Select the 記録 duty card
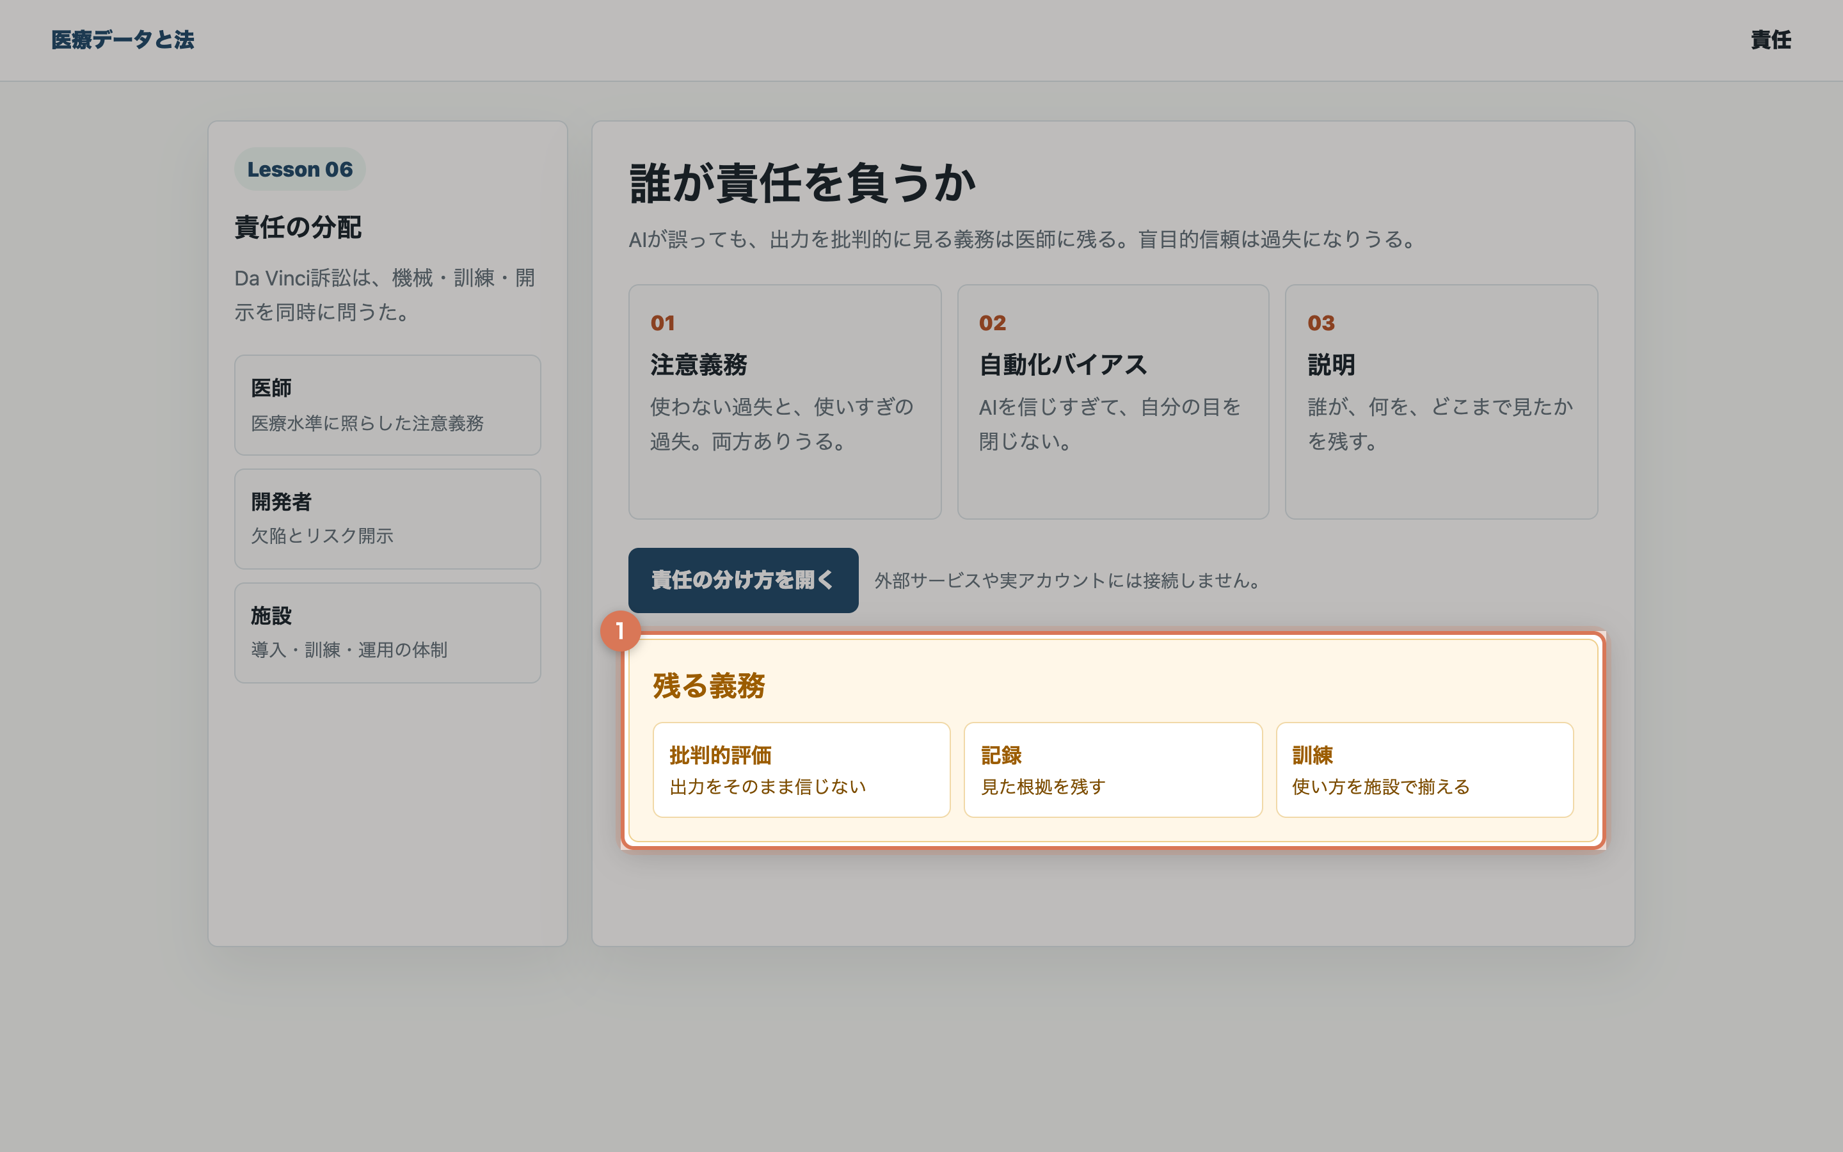Screen dimensions: 1843x1152 [x=1113, y=771]
